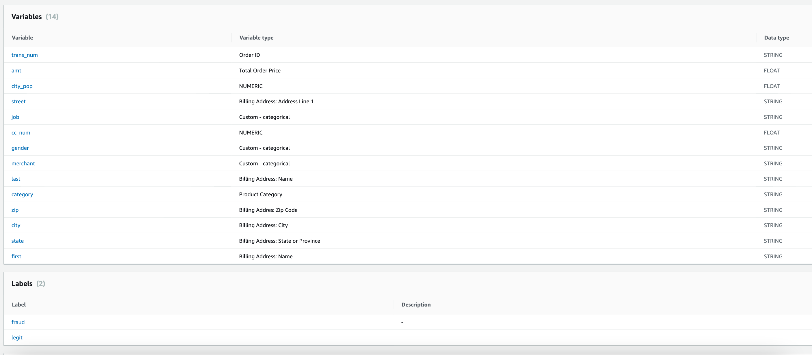Select the merchant variable link

23,163
